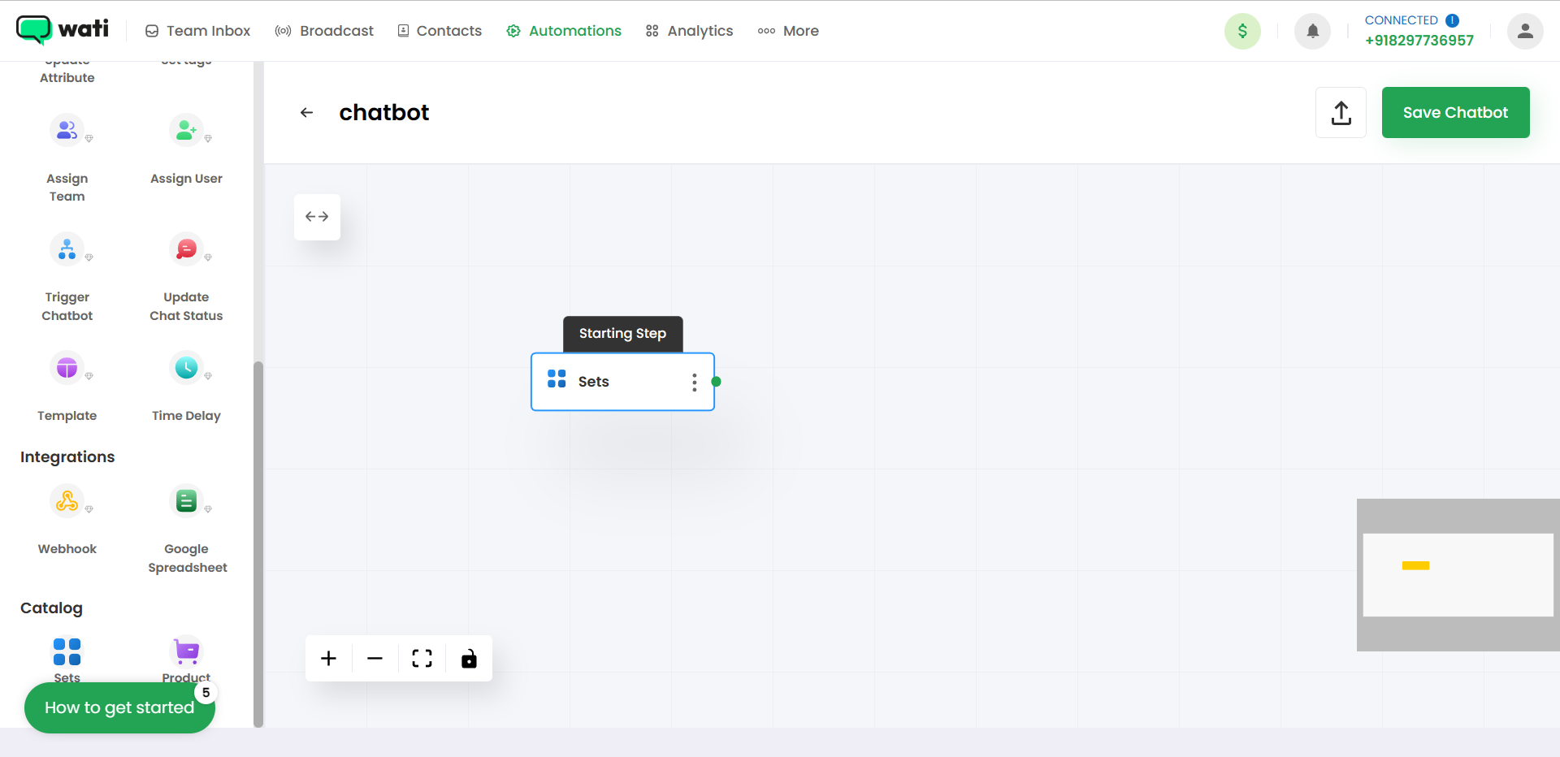1560x757 pixels.
Task: Click the Starting Step label
Action: pos(622,334)
